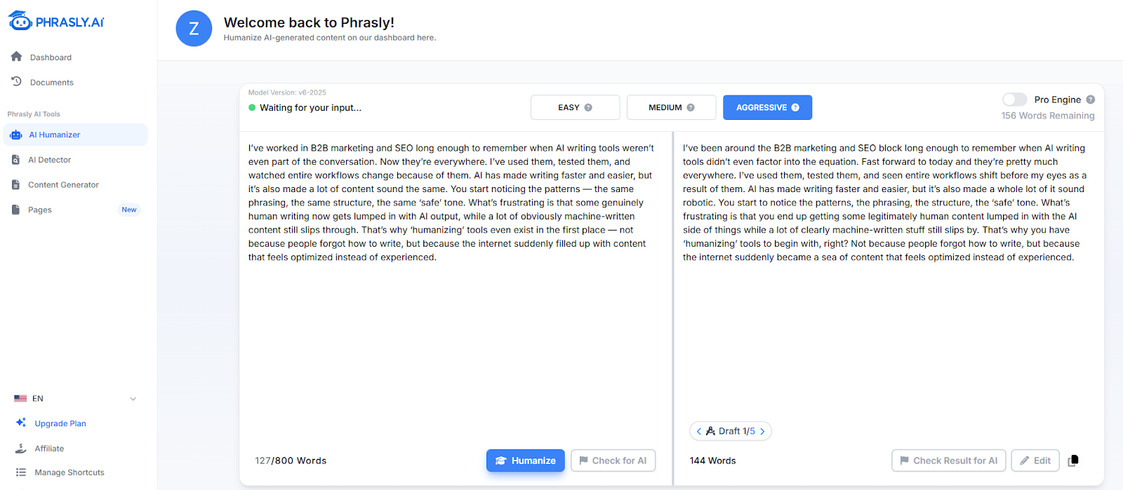
Task: Open the Documents section
Action: click(x=51, y=82)
